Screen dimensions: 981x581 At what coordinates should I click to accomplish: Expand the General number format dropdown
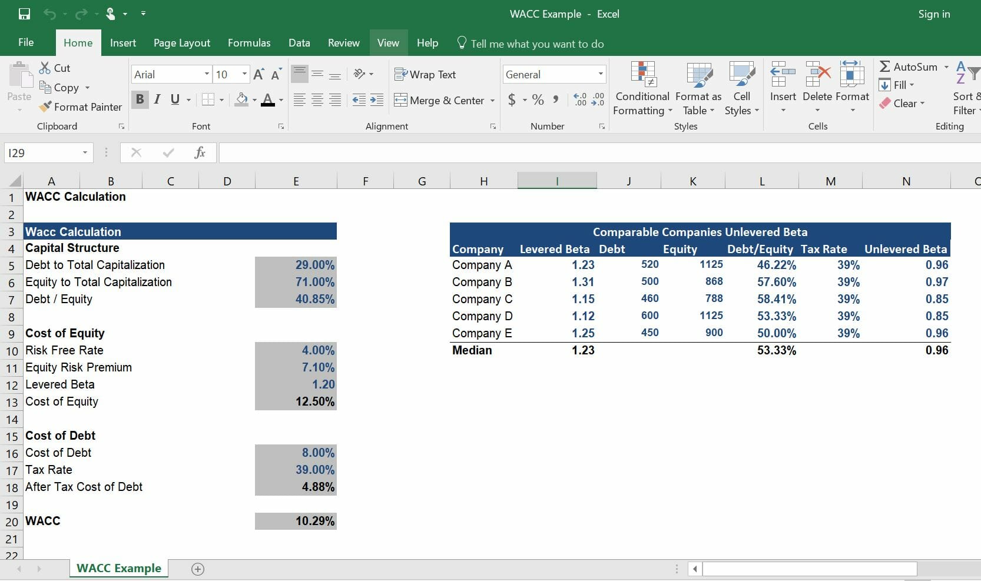[600, 74]
